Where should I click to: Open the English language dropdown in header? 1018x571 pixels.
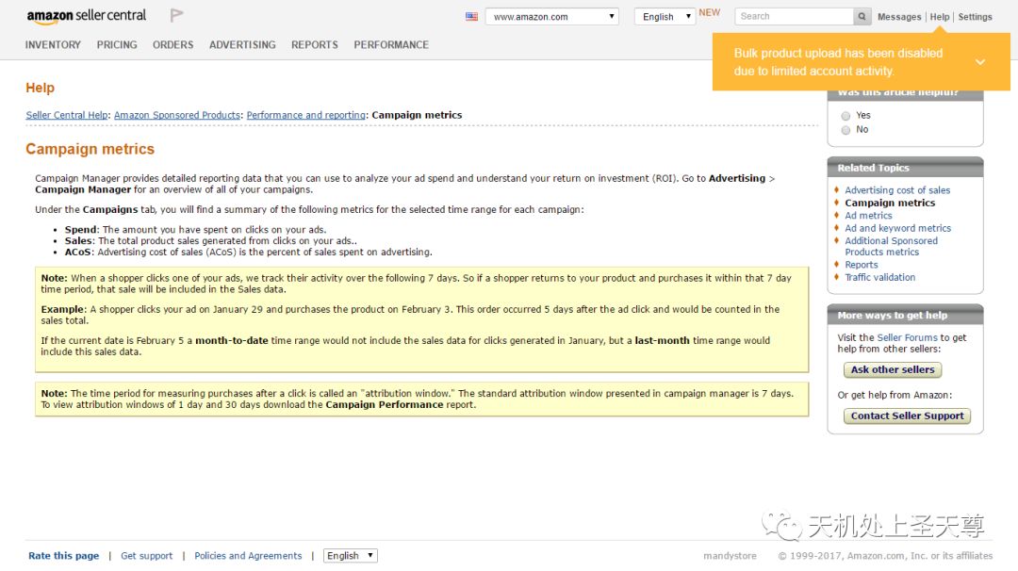[665, 17]
